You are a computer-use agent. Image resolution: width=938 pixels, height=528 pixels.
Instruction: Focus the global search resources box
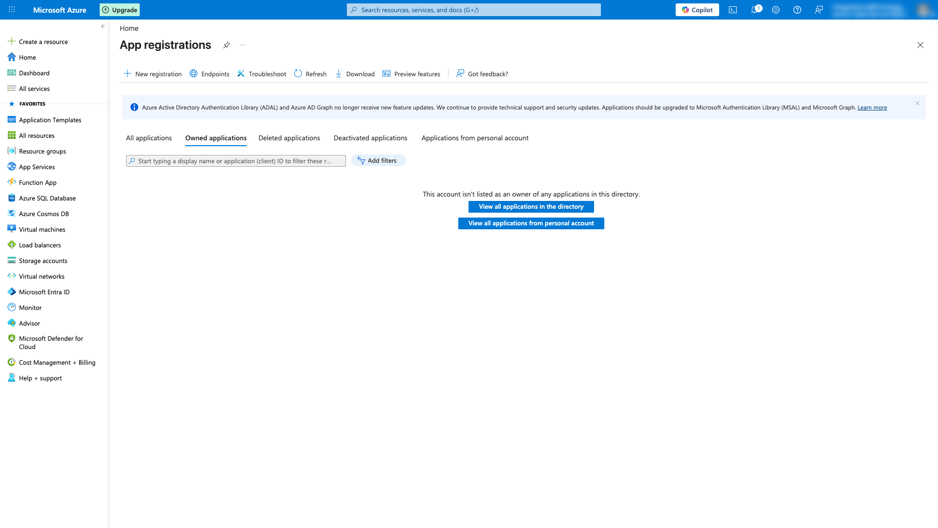[474, 10]
